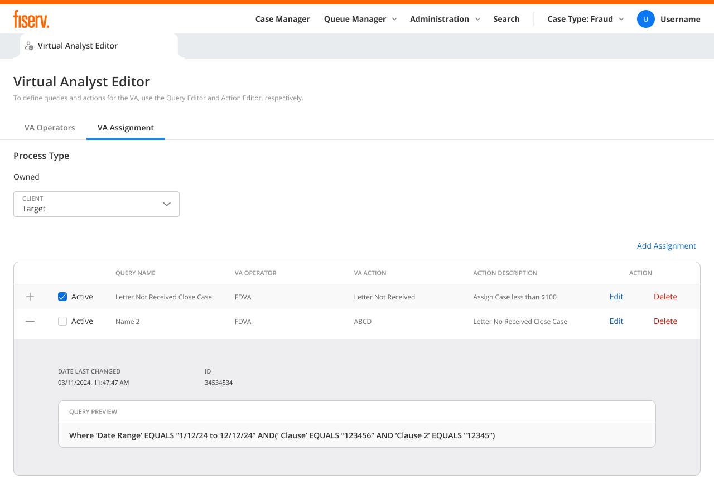Image resolution: width=714 pixels, height=489 pixels.
Task: Open the Case Type: Fraud selector
Action: pos(586,19)
